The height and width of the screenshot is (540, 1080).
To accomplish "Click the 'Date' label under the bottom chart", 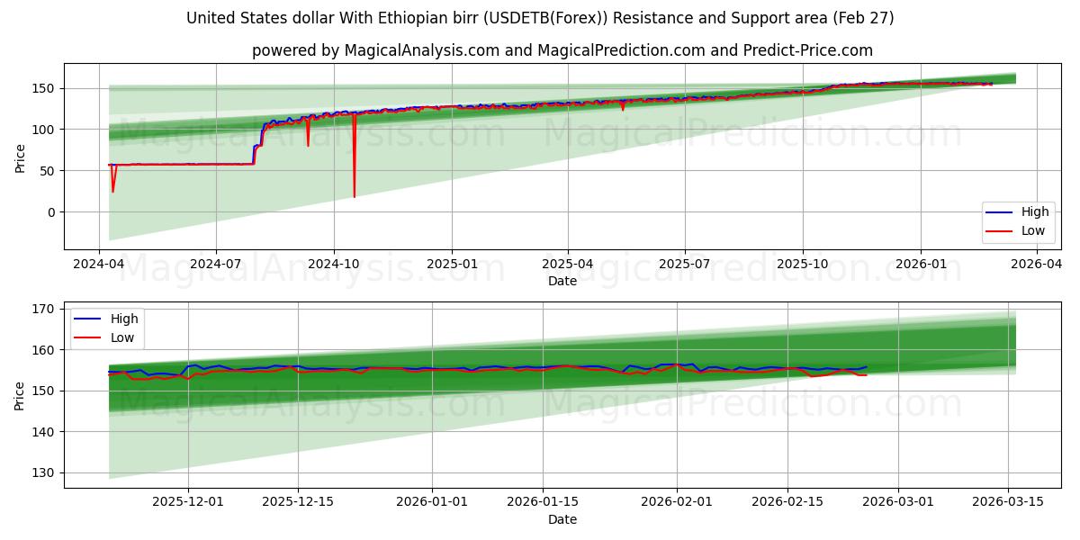I will coord(562,520).
